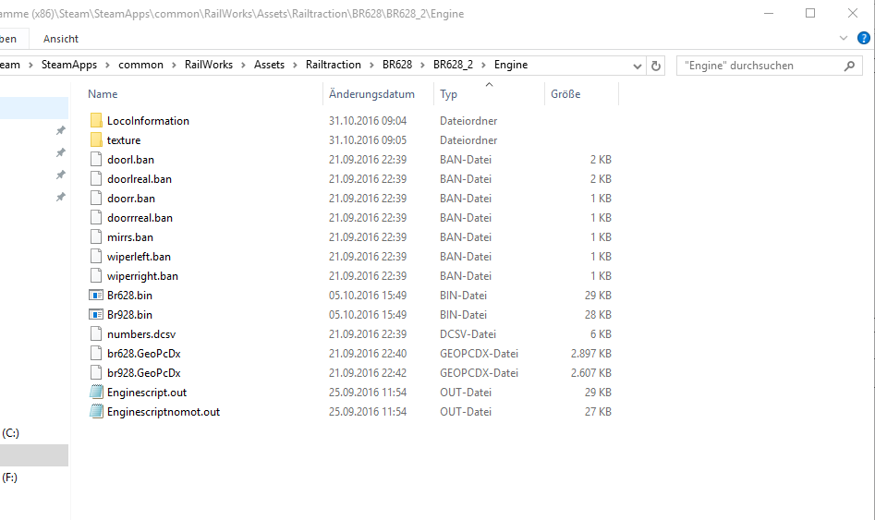
Task: Navigate to BR628_2 in breadcrumb
Action: tap(453, 65)
